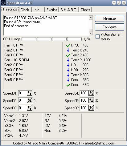Click the green check icon beside Temp2
Viewport: 127px width, 146px height.
click(68, 55)
